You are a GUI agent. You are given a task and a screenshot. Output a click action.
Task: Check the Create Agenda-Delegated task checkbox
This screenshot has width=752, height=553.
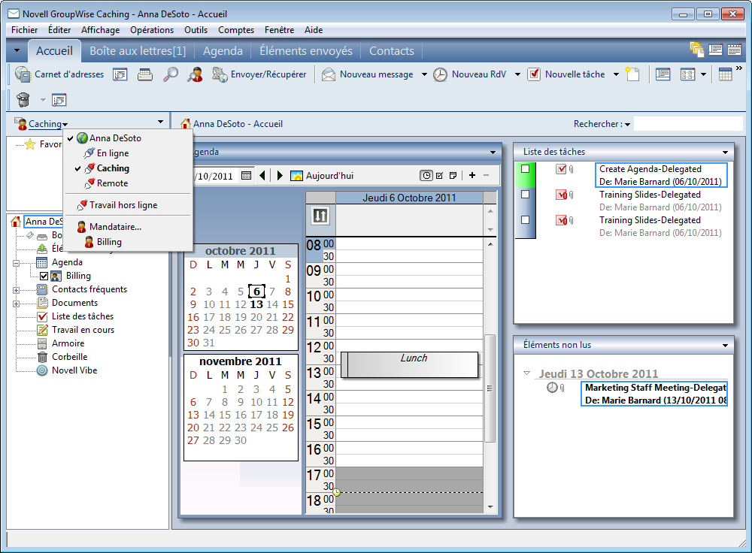coord(525,168)
